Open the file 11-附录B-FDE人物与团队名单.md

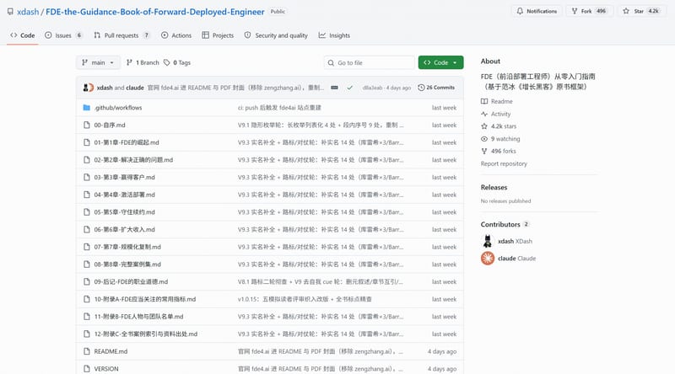click(138, 317)
